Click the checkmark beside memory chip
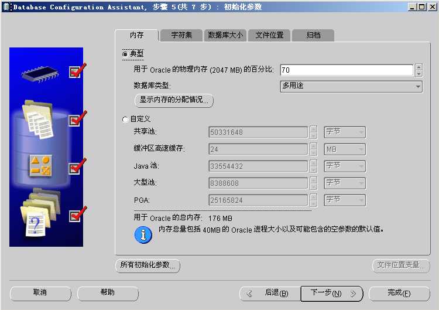Viewport: 439px width, 310px height. pyautogui.click(x=77, y=71)
